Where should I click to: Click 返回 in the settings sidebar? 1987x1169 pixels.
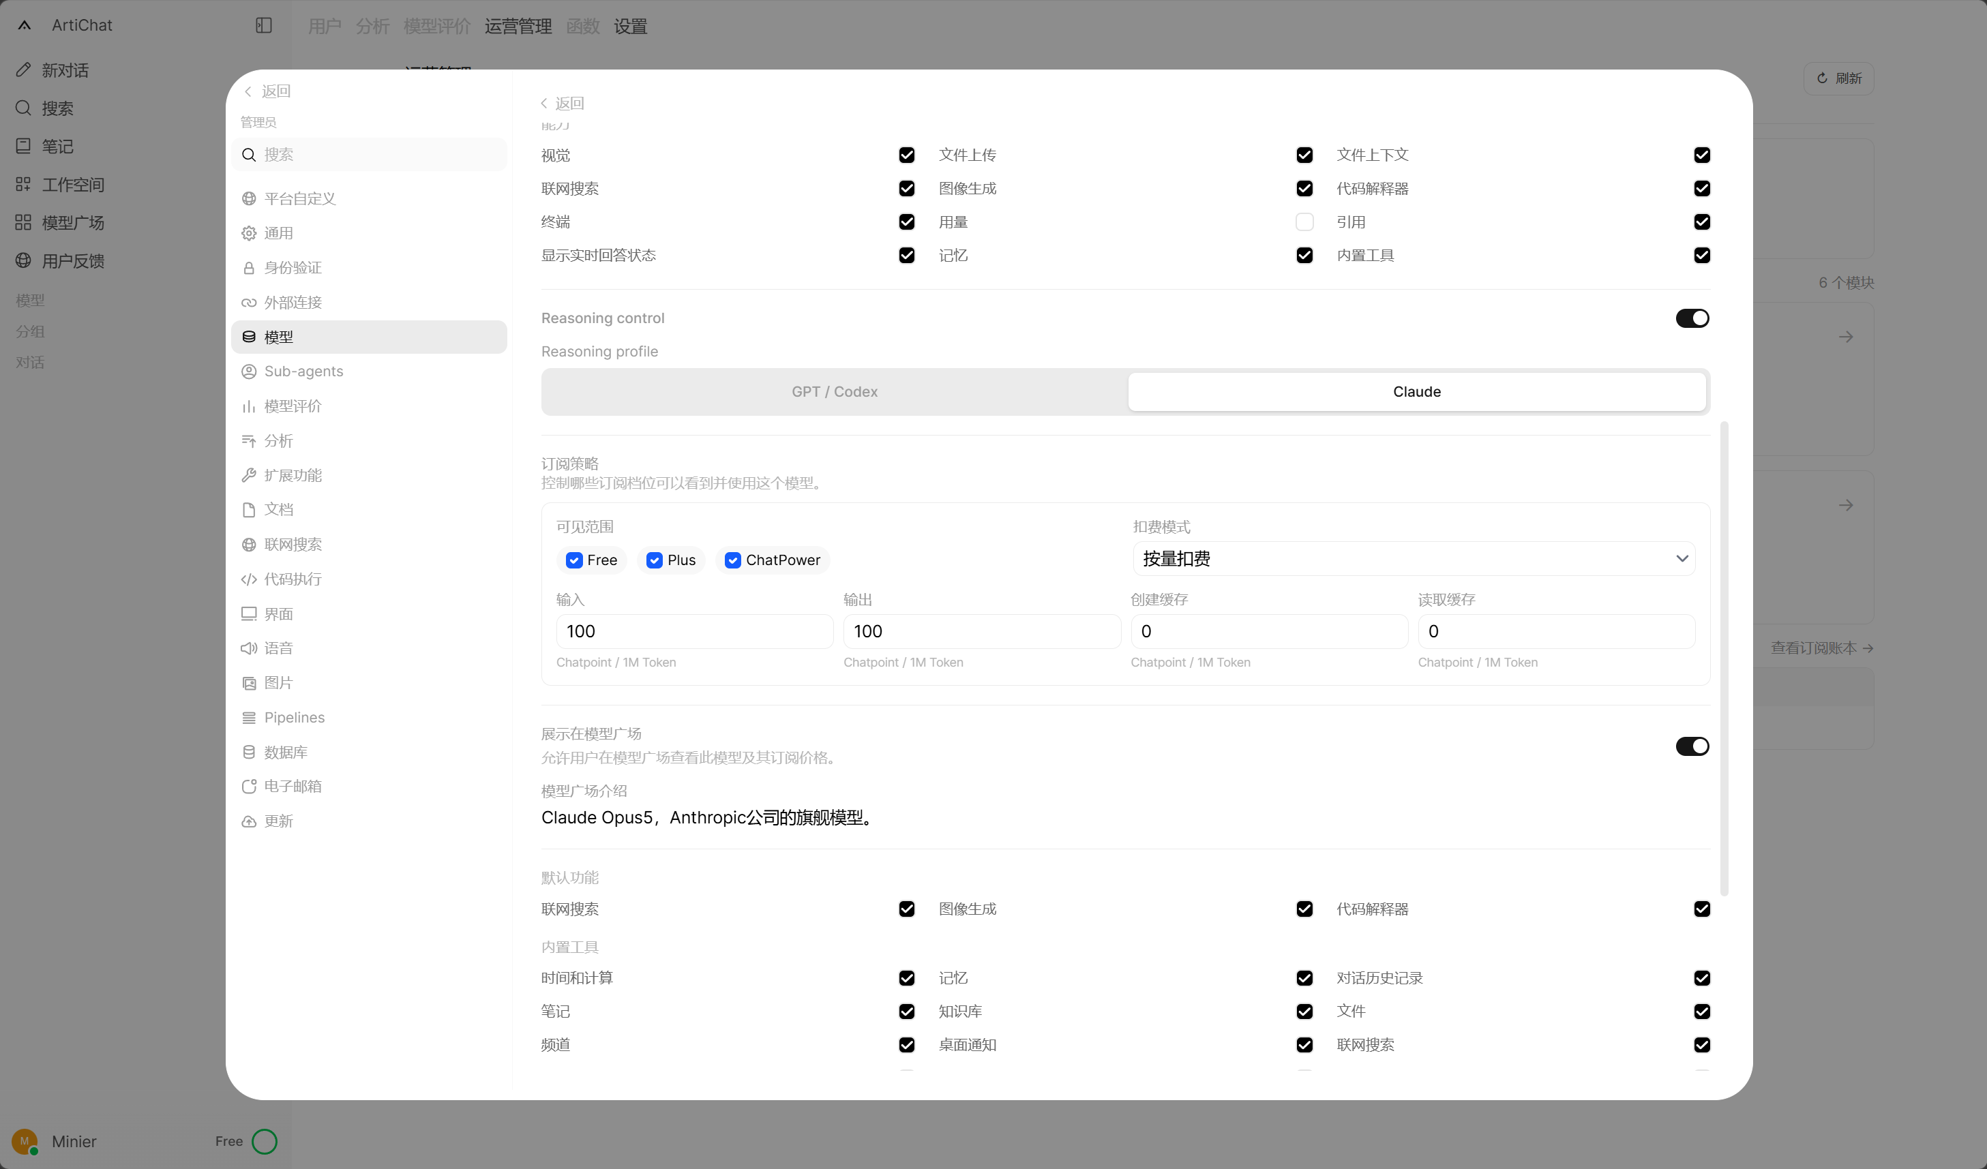tap(267, 91)
